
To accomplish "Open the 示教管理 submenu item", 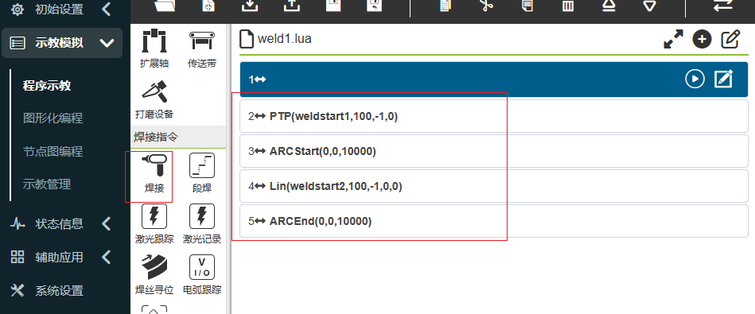I will tap(47, 184).
